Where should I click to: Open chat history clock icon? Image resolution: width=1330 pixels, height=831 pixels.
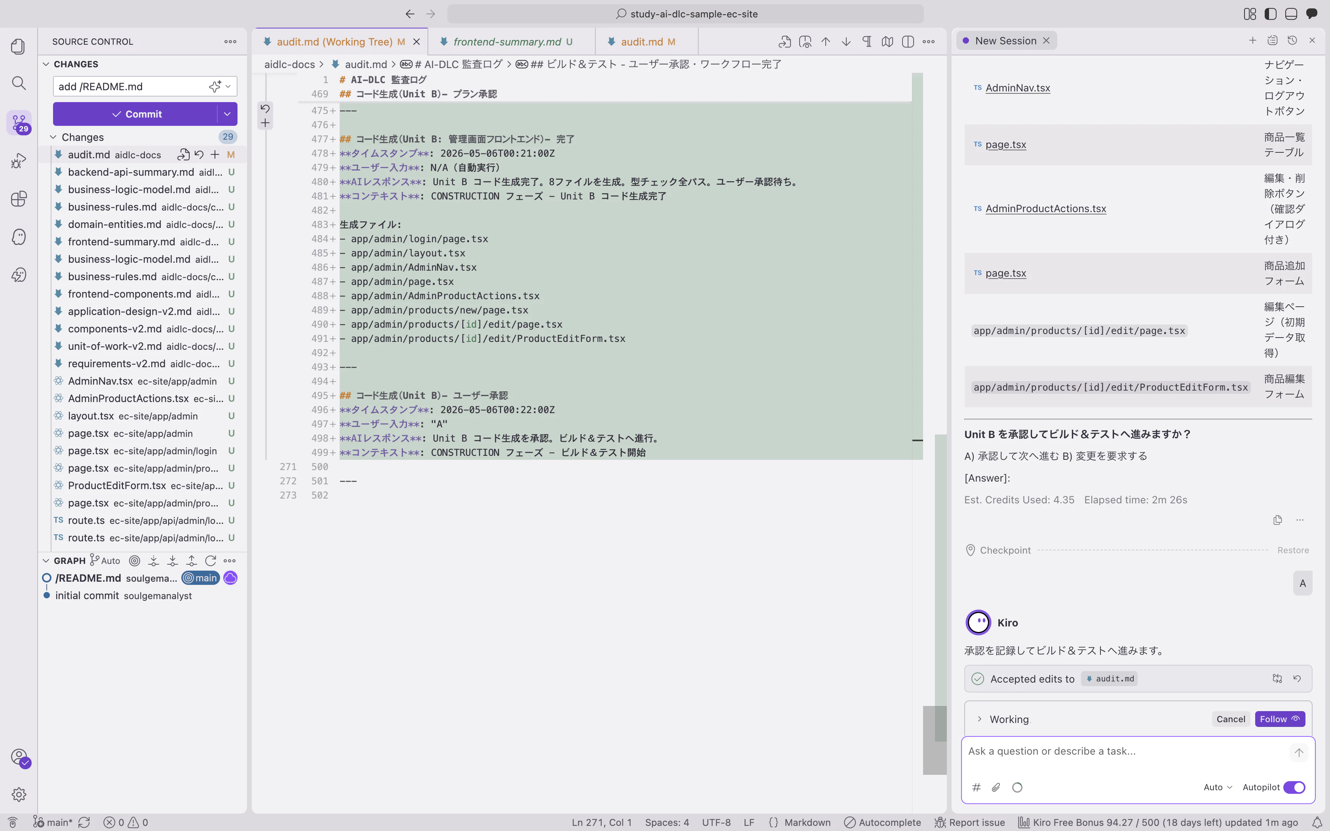coord(1293,41)
